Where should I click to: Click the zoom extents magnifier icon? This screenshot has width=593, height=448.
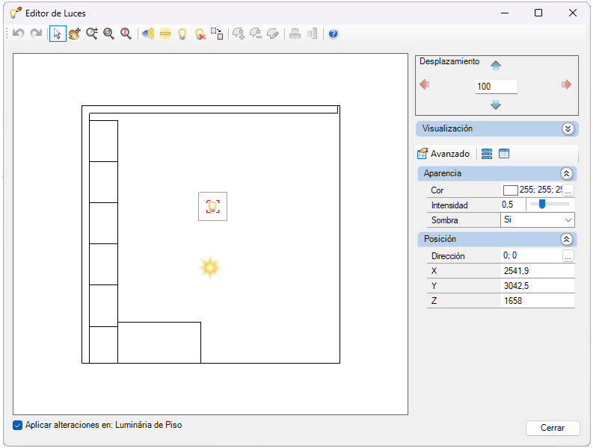point(126,34)
